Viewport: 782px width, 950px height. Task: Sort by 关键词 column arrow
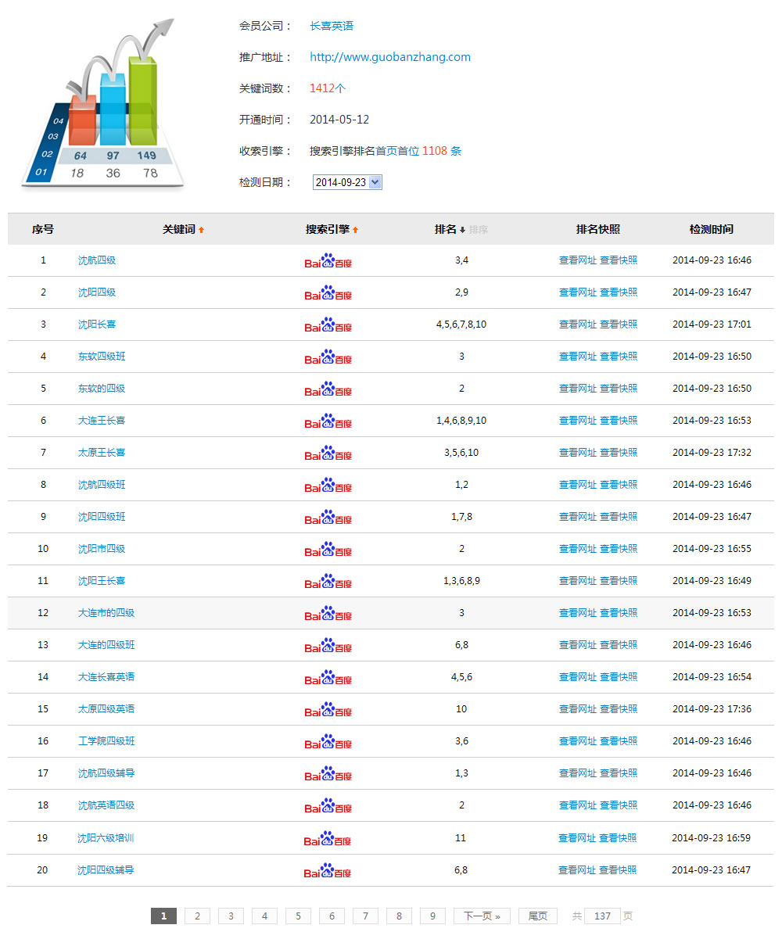point(201,230)
